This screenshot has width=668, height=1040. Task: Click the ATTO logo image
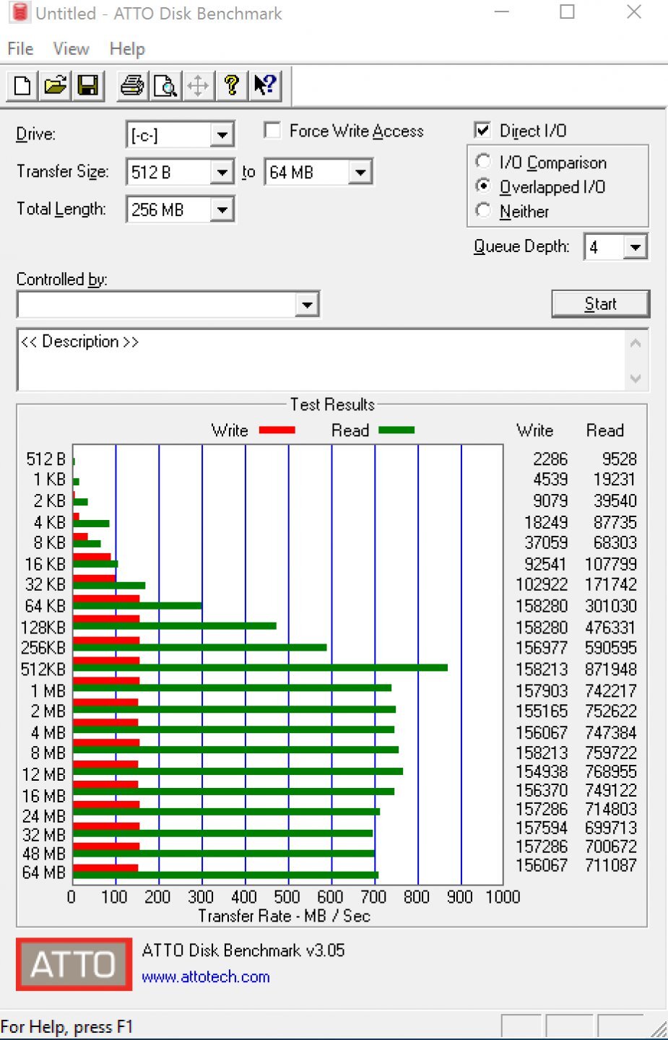[x=74, y=964]
